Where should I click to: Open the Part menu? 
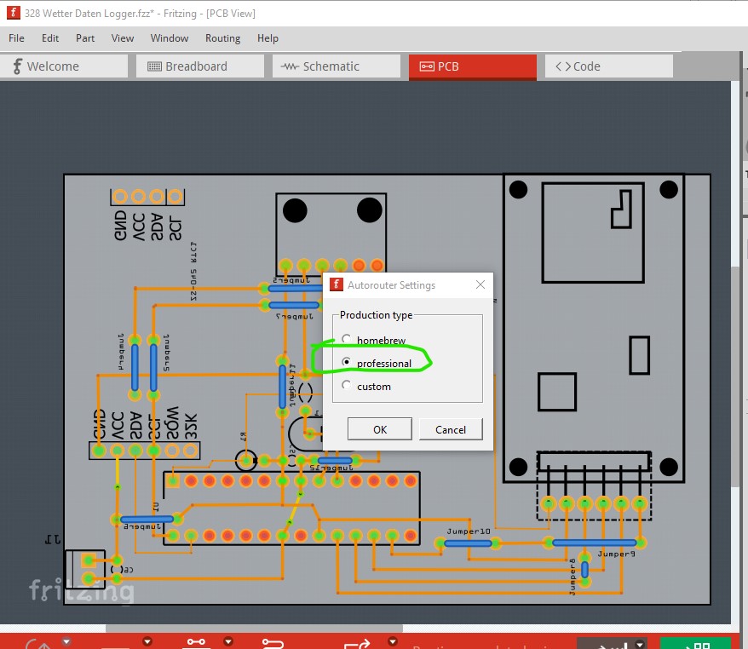click(85, 38)
